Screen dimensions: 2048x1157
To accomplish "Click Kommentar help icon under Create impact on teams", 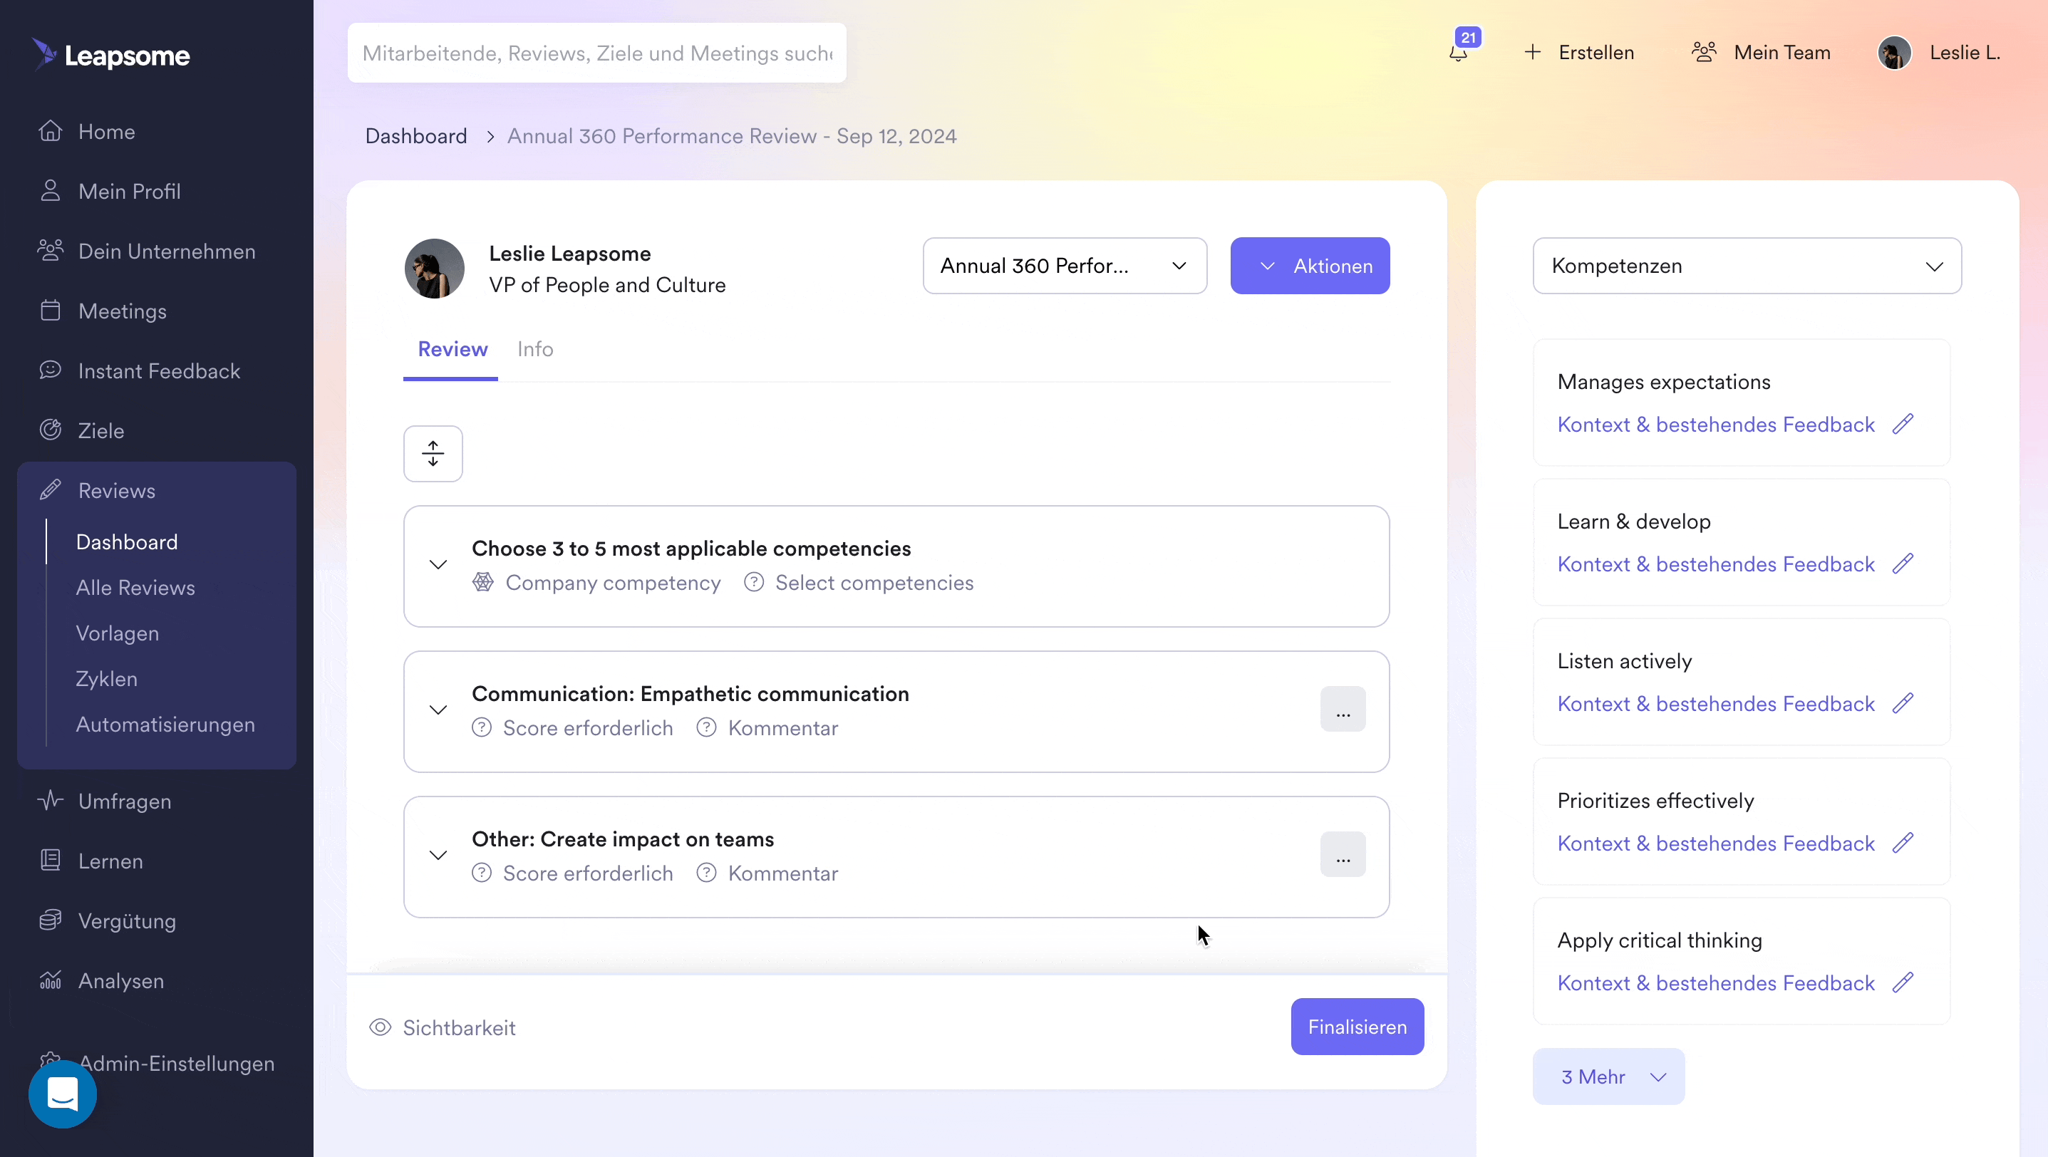I will (x=706, y=873).
